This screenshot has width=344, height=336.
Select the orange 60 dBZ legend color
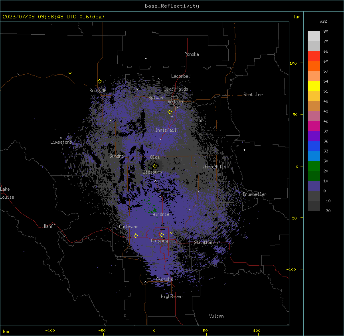314,66
